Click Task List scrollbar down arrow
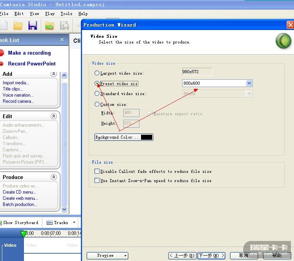 coord(64,209)
